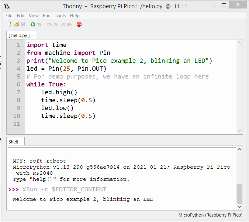Choose interpreter via MicroPython (Raspberry Pi Pico) label

click(211, 215)
